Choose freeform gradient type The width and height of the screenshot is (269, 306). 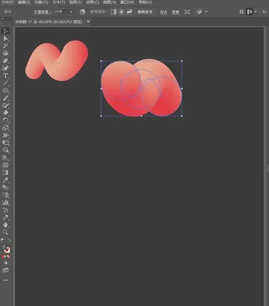[129, 12]
